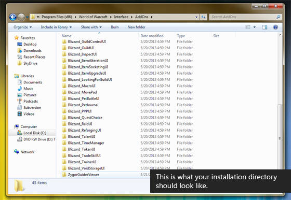The width and height of the screenshot is (291, 200).
Task: Click the Forward navigation arrow button
Action: 21,17
